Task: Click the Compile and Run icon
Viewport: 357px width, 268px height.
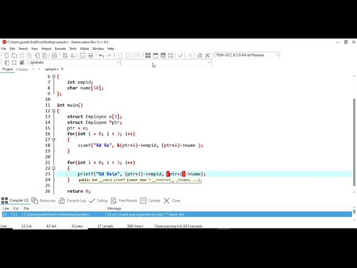Action: (x=163, y=55)
